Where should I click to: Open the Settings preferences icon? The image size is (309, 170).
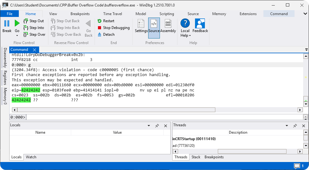(141, 24)
